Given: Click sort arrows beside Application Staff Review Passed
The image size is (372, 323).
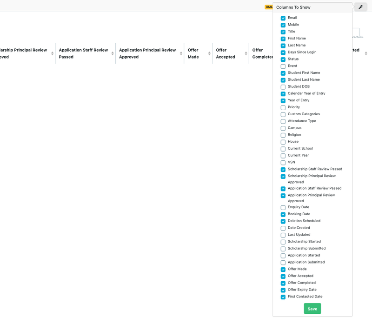Looking at the screenshot, I should coord(112,53).
